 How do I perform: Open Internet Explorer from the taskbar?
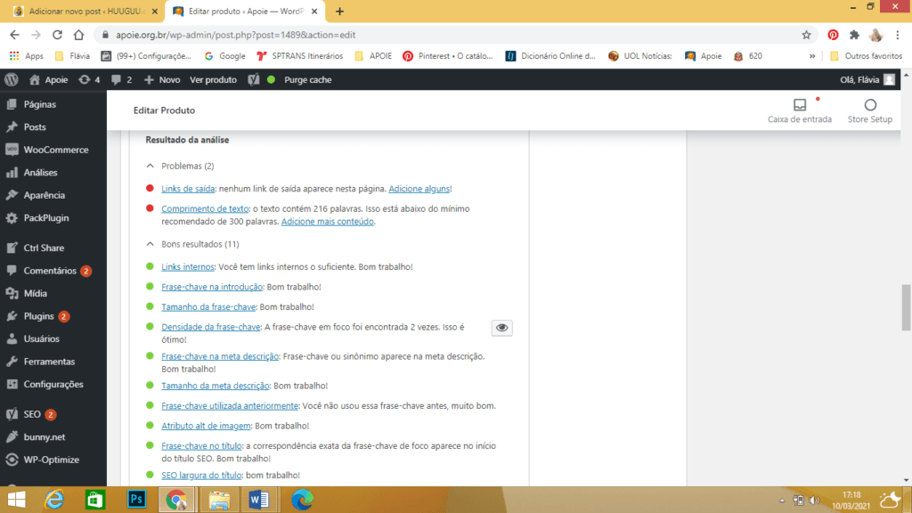point(54,500)
